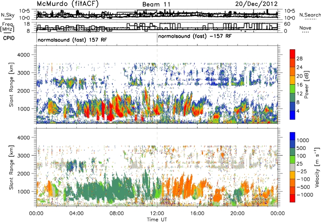Screen dimensions: 321x222
Task: Click "2000" on the Power panel range axis
Action: (x=24, y=91)
